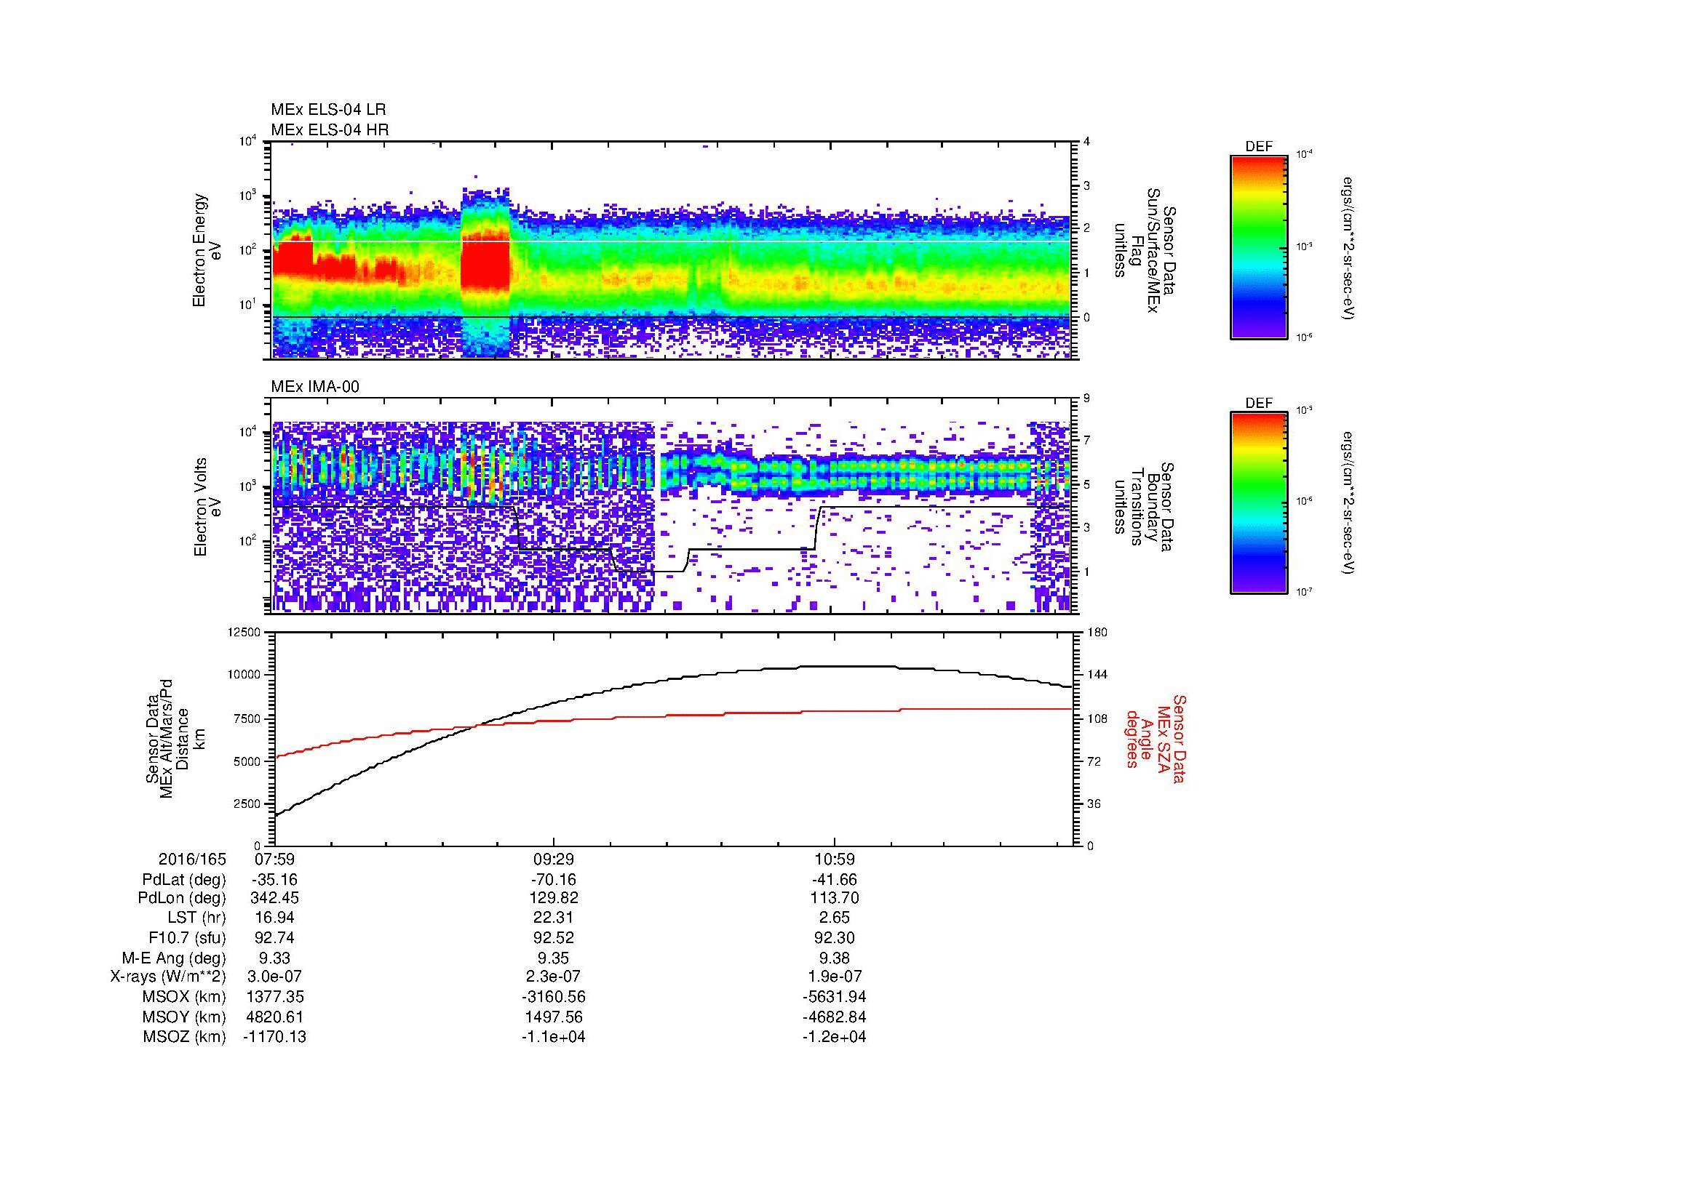Click the PdLon value 113.70
Viewport: 1702px width, 1202px height.
pos(835,897)
